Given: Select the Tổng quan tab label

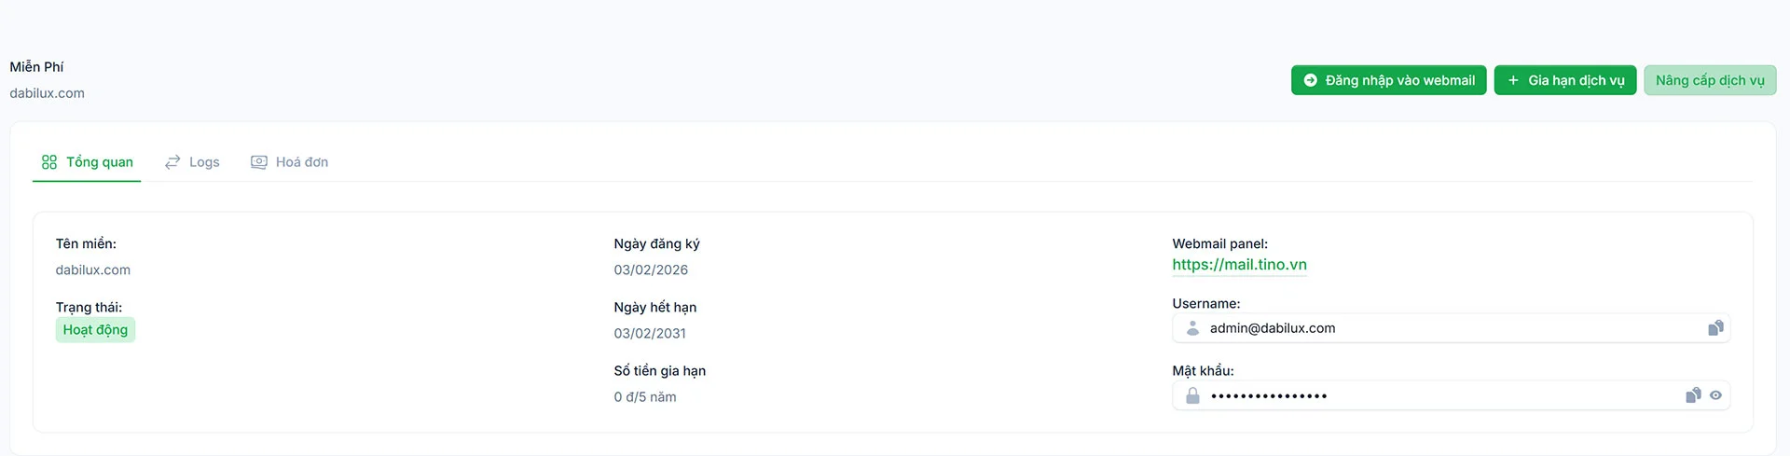Looking at the screenshot, I should pyautogui.click(x=100, y=162).
